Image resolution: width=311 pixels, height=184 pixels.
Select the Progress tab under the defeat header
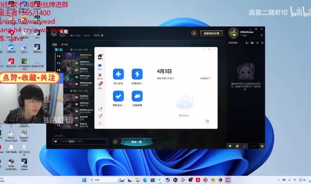54,44
